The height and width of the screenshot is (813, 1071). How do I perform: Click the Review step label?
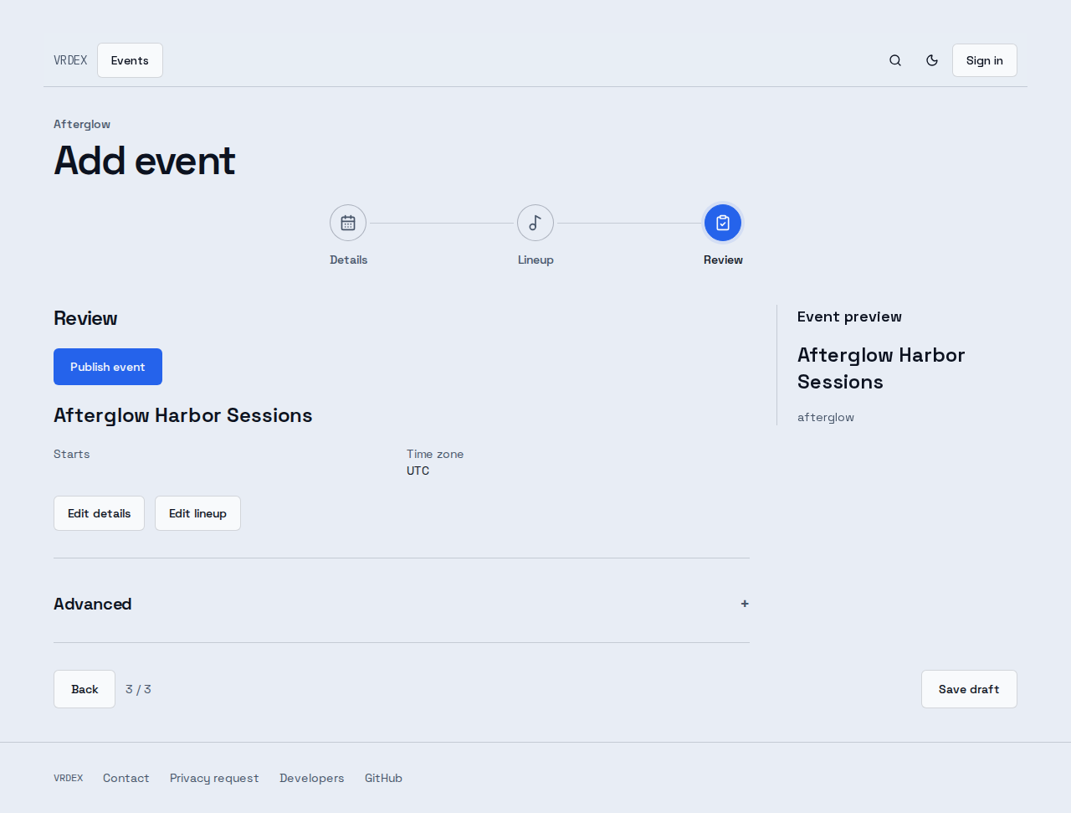[x=723, y=260]
